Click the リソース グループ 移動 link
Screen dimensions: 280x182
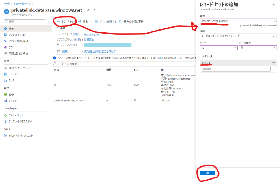(76, 34)
